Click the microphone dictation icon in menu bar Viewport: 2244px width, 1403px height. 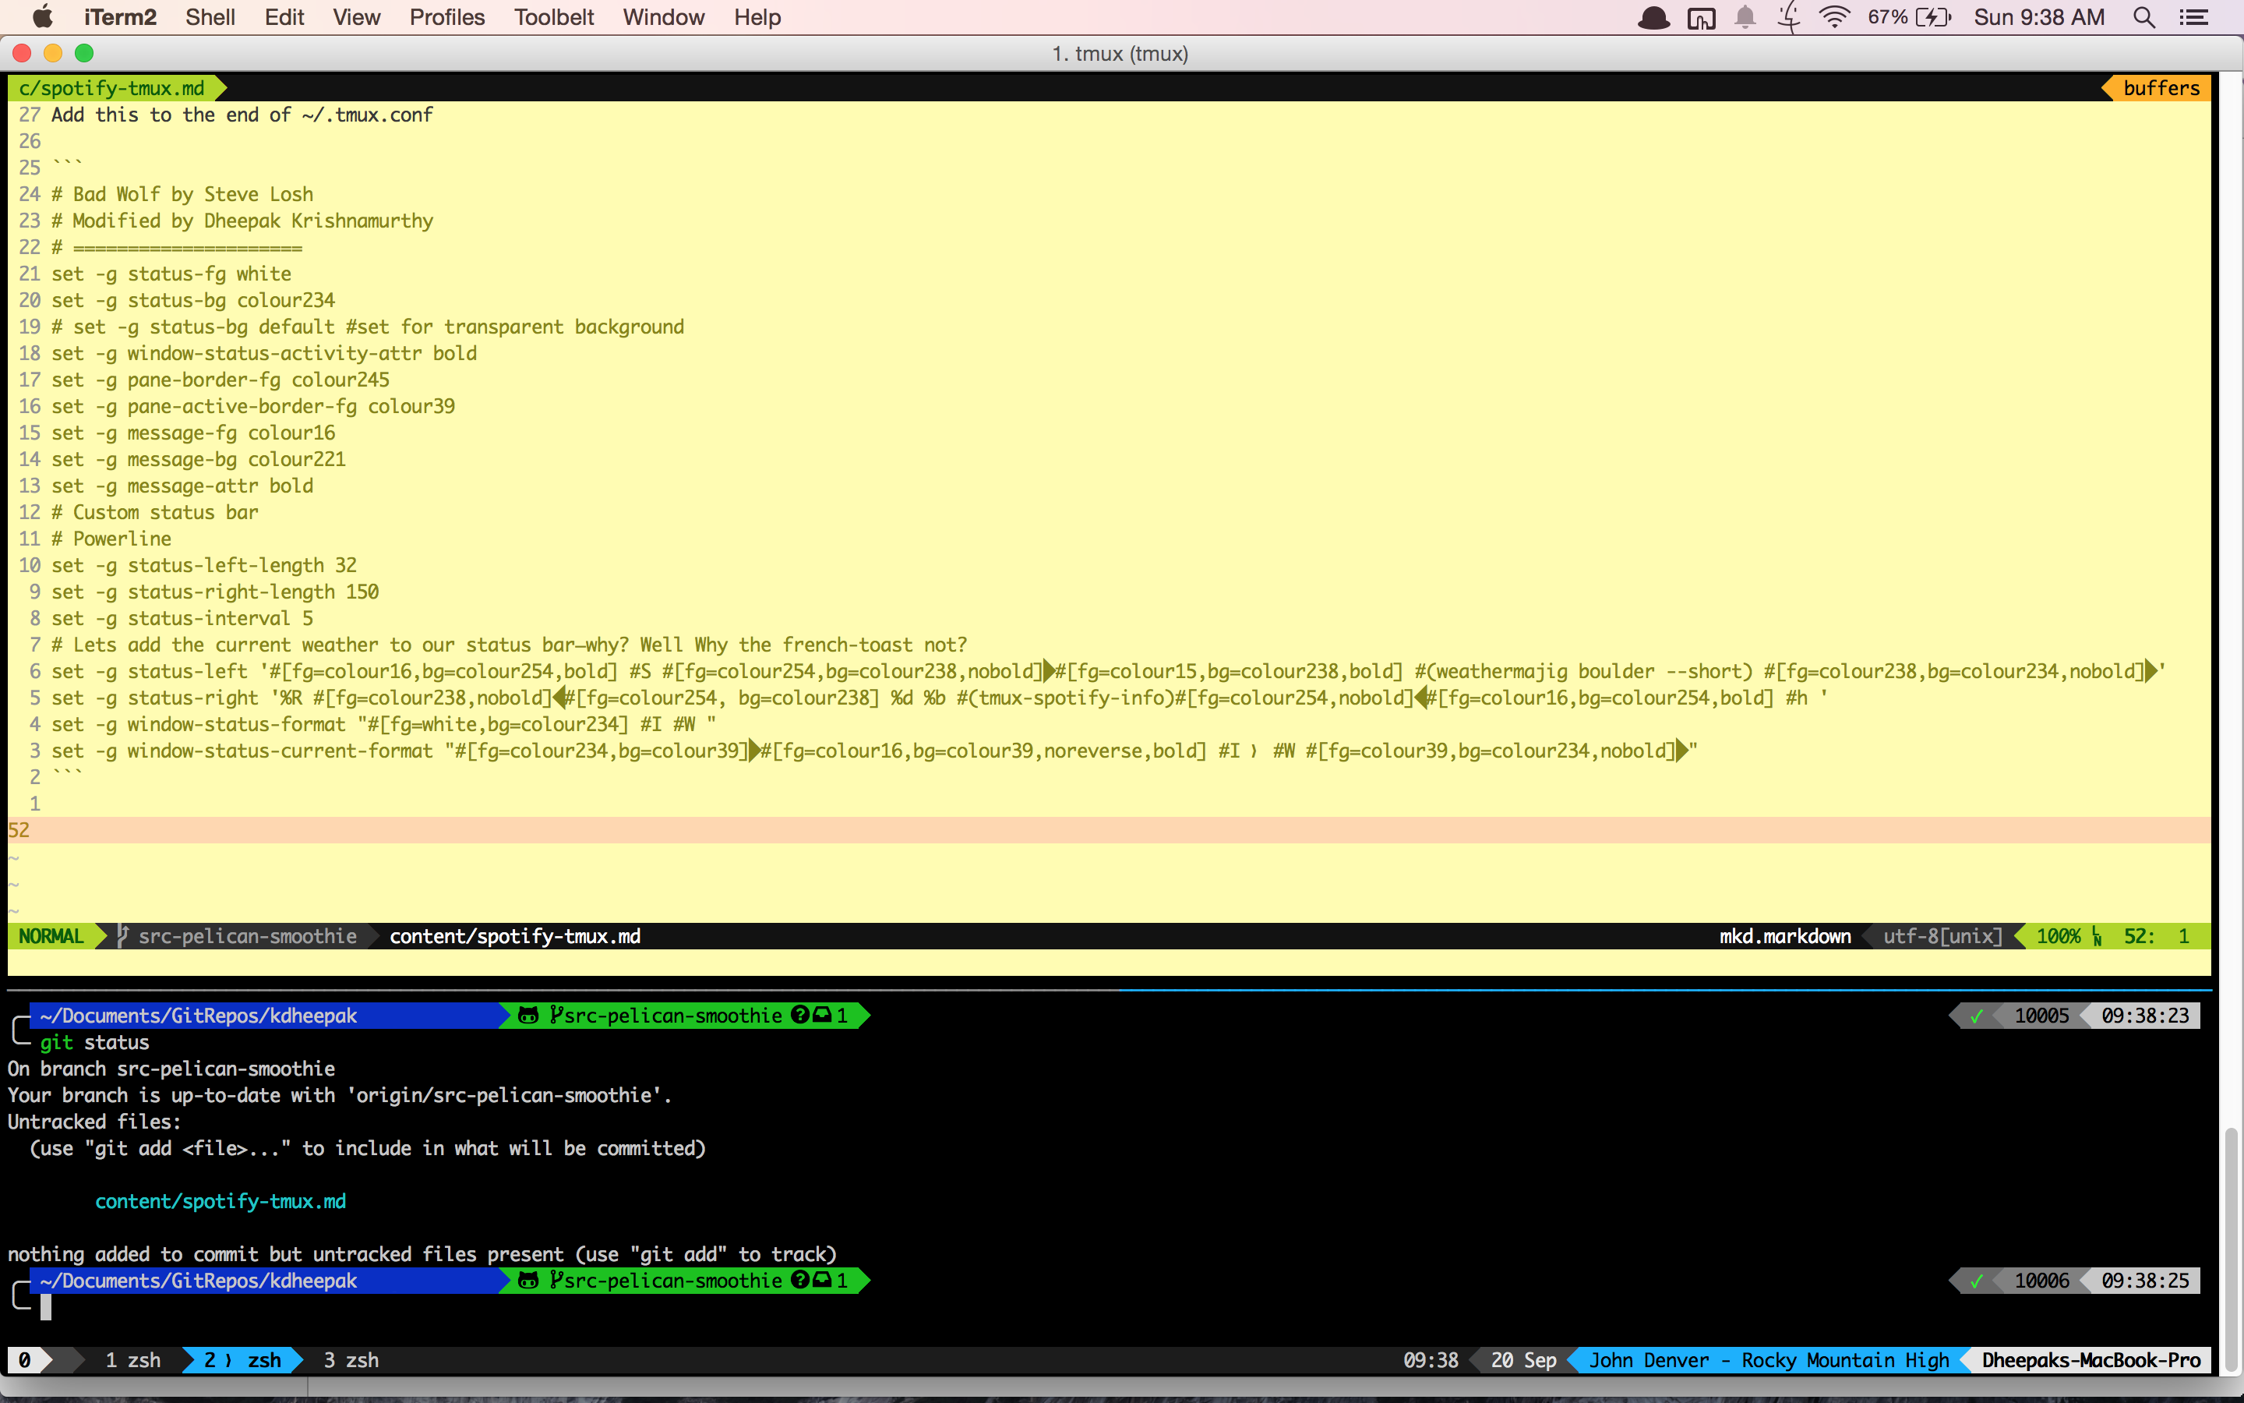(x=1789, y=18)
